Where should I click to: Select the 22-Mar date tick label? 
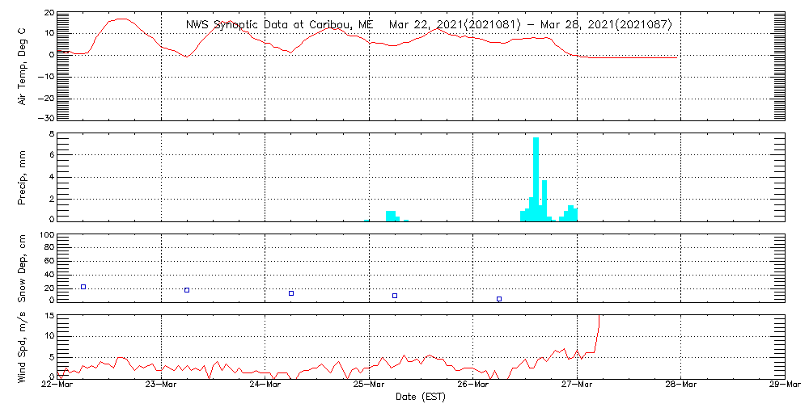click(58, 386)
